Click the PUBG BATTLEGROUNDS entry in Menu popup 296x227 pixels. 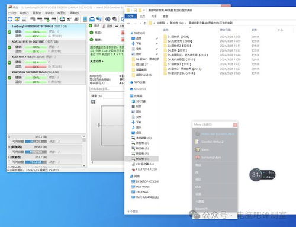[215, 134]
